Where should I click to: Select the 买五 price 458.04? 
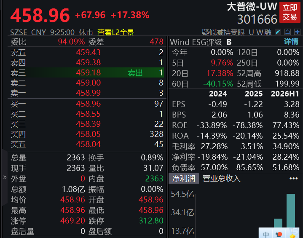(x=88, y=144)
